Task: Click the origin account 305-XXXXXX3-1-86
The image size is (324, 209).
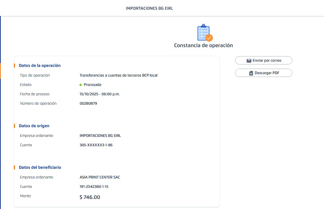Action: 96,145
